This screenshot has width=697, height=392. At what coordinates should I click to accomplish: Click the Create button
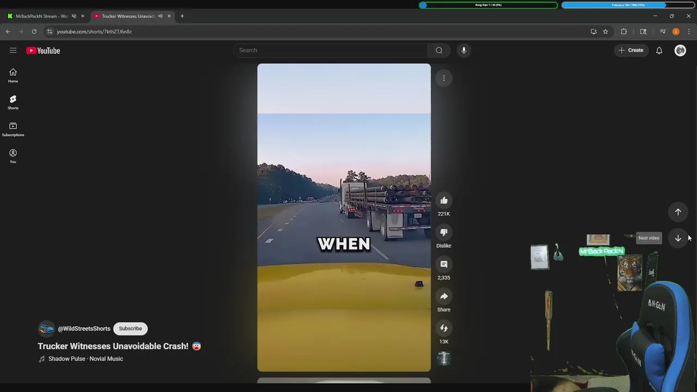[631, 50]
